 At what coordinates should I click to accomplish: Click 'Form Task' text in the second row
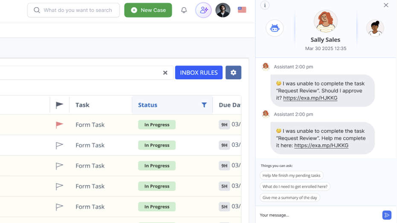[90, 145]
